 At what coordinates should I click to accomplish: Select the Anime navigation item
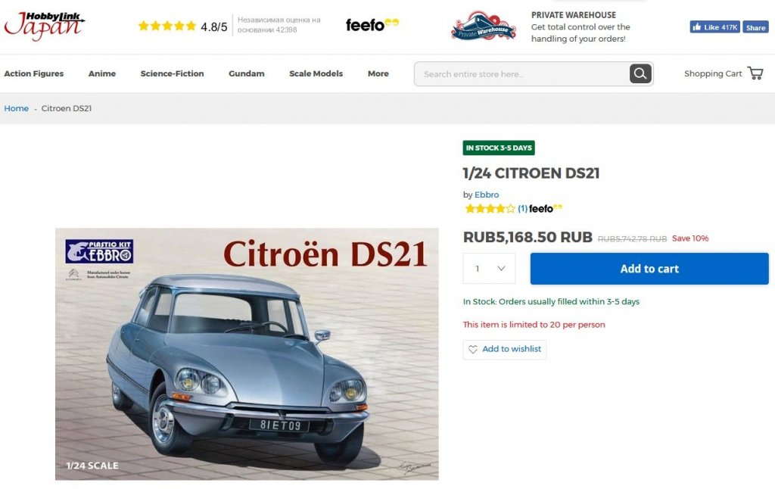(x=102, y=73)
